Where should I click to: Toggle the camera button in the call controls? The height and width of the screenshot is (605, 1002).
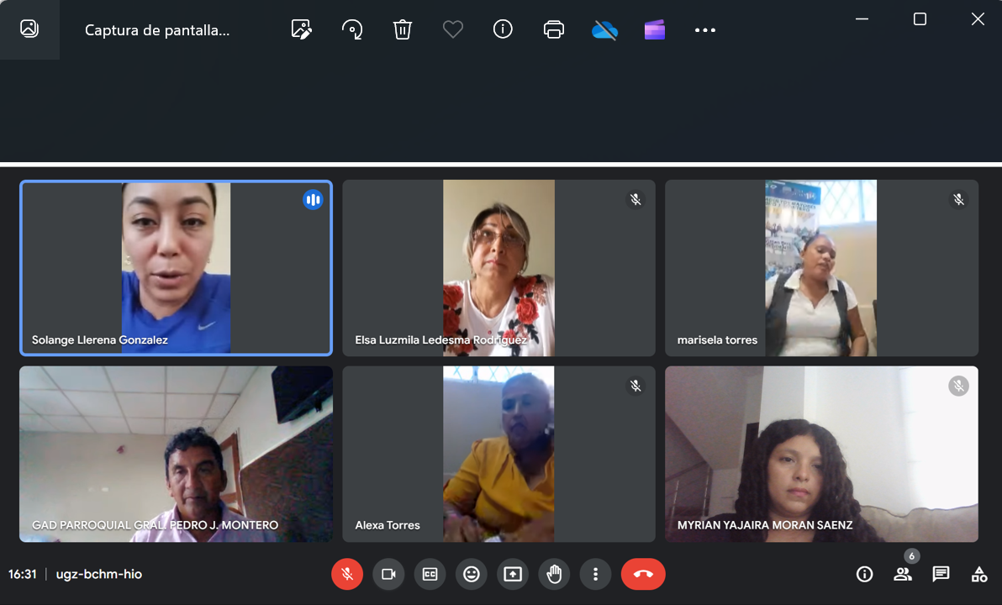pyautogui.click(x=388, y=574)
